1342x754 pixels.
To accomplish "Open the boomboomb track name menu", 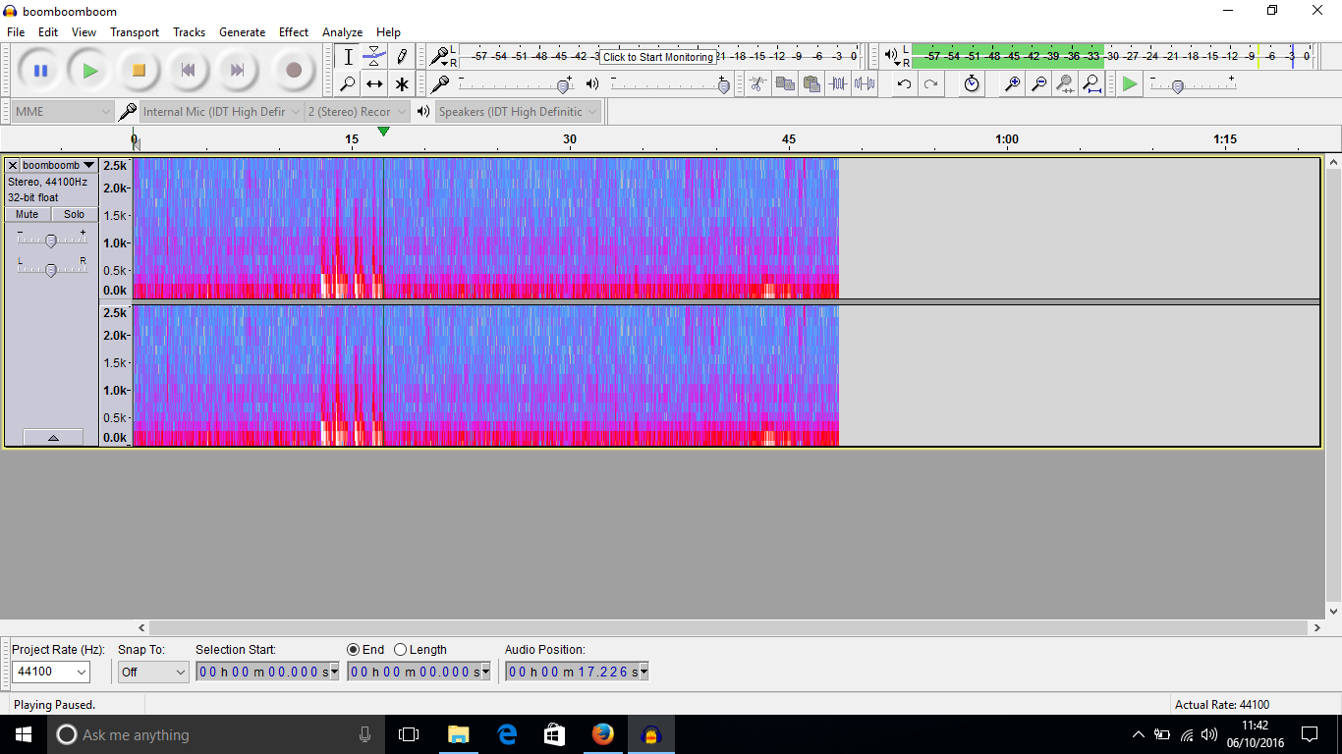I will coord(59,165).
